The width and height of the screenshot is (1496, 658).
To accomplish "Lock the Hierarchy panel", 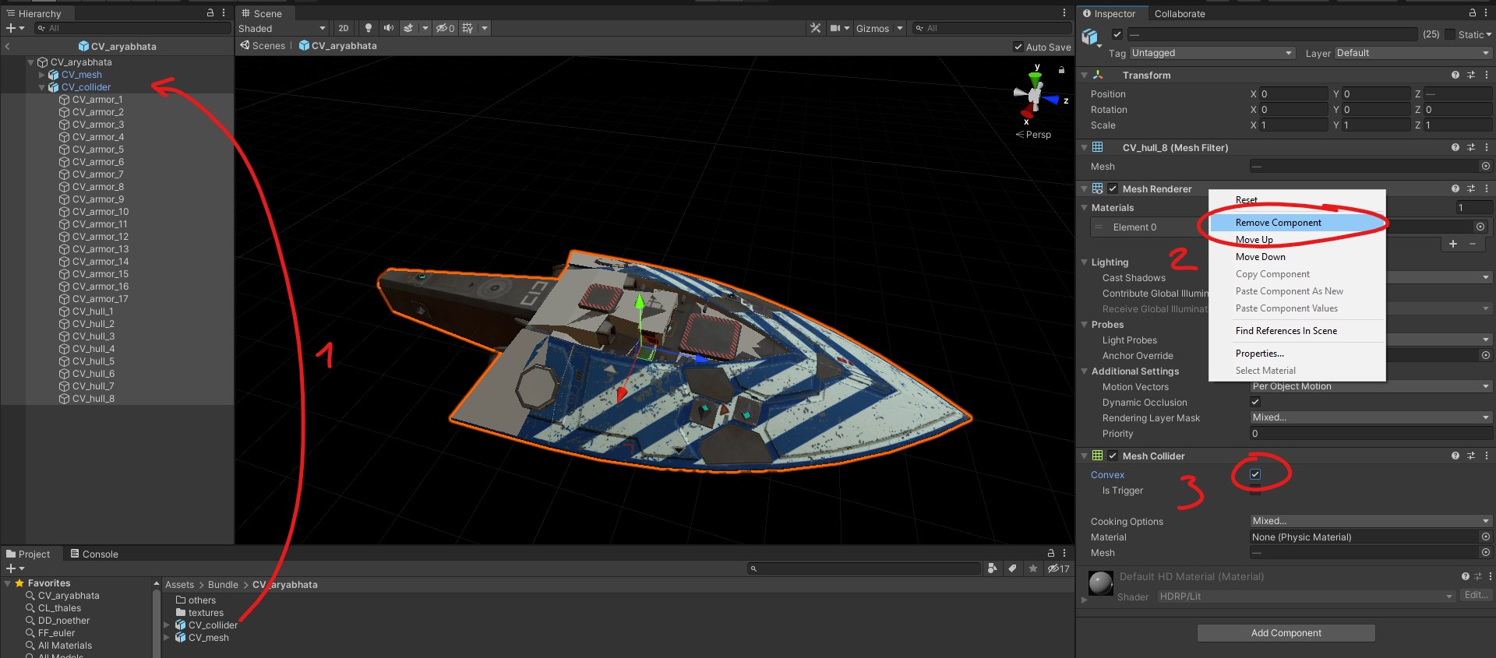I will coord(210,13).
